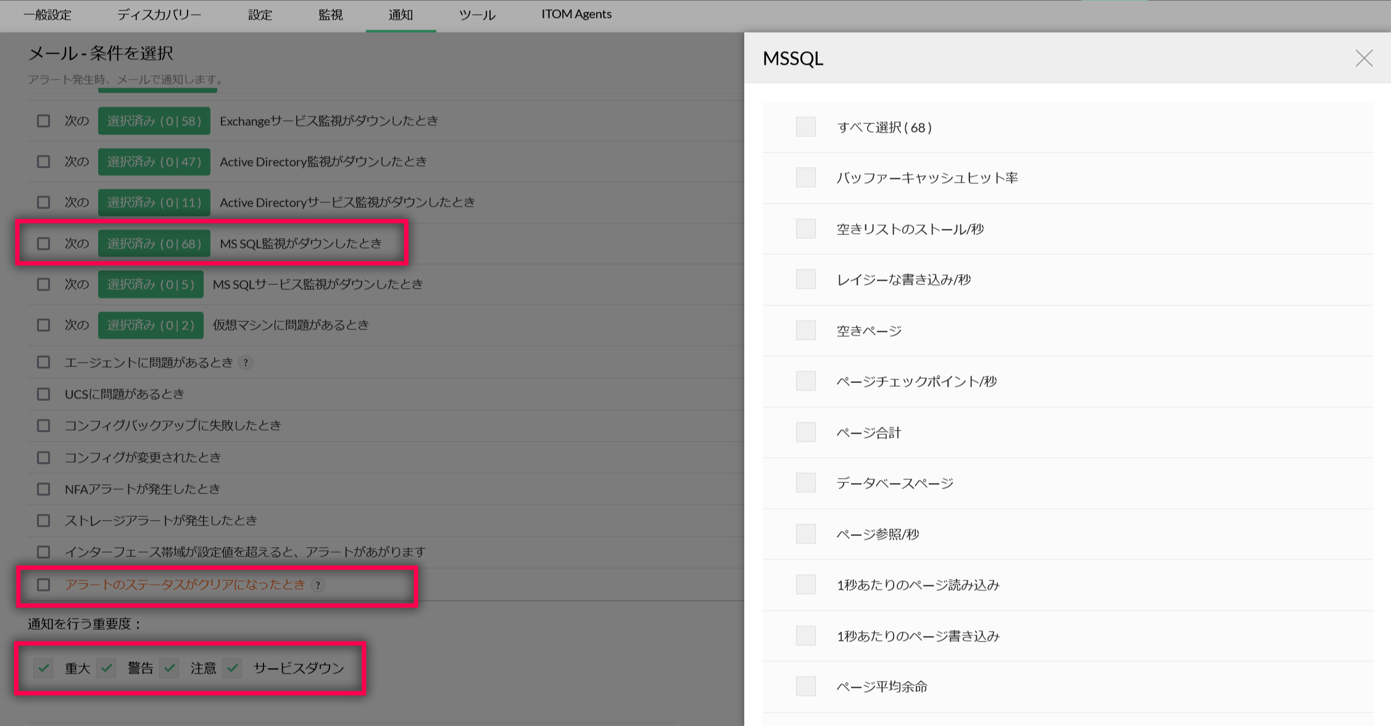1391x726 pixels.
Task: Enable the config backup failure checkbox
Action: click(43, 426)
